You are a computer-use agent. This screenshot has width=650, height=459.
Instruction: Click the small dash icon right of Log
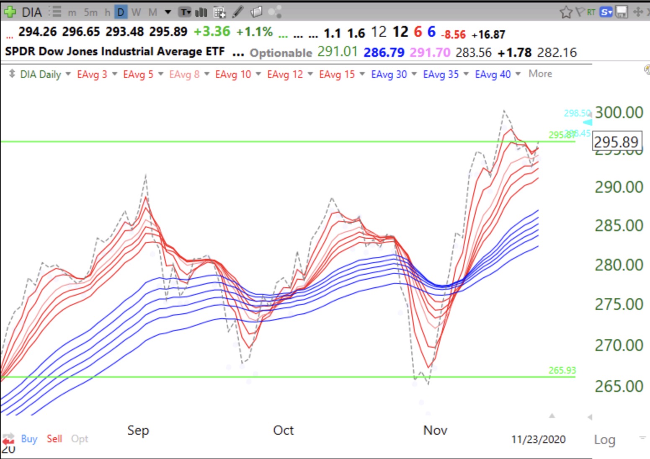(x=642, y=438)
